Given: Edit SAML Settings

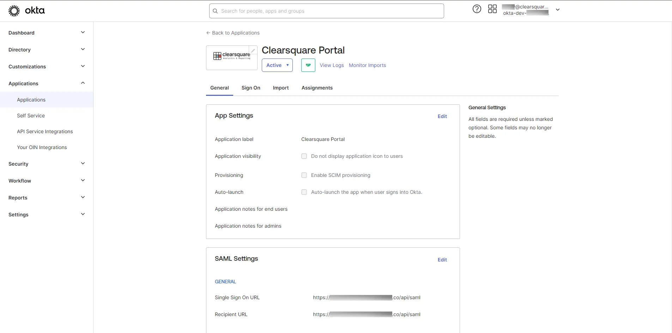Looking at the screenshot, I should [442, 260].
